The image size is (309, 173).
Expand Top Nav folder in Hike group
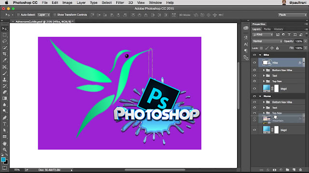[264, 81]
